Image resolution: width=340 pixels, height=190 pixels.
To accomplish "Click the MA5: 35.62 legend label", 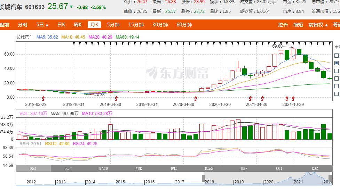I will pyautogui.click(x=47, y=37).
